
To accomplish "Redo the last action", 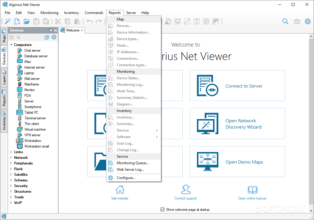I will (x=99, y=21).
